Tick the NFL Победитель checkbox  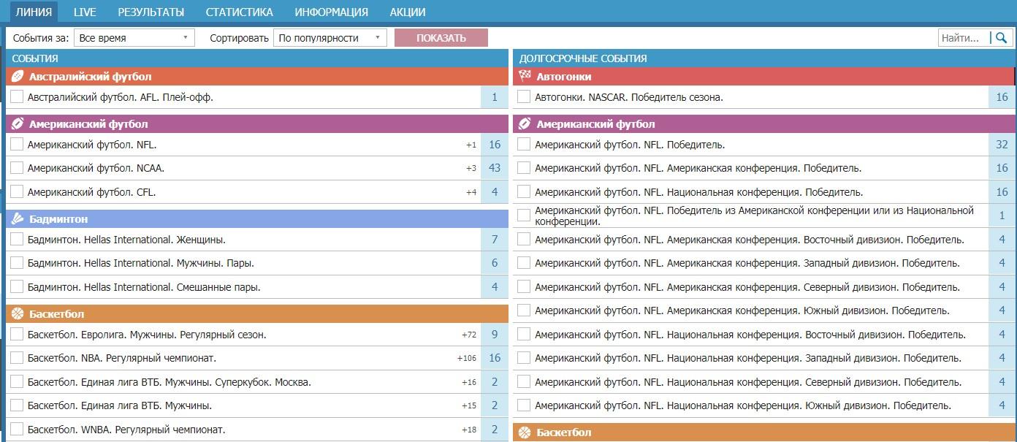524,145
